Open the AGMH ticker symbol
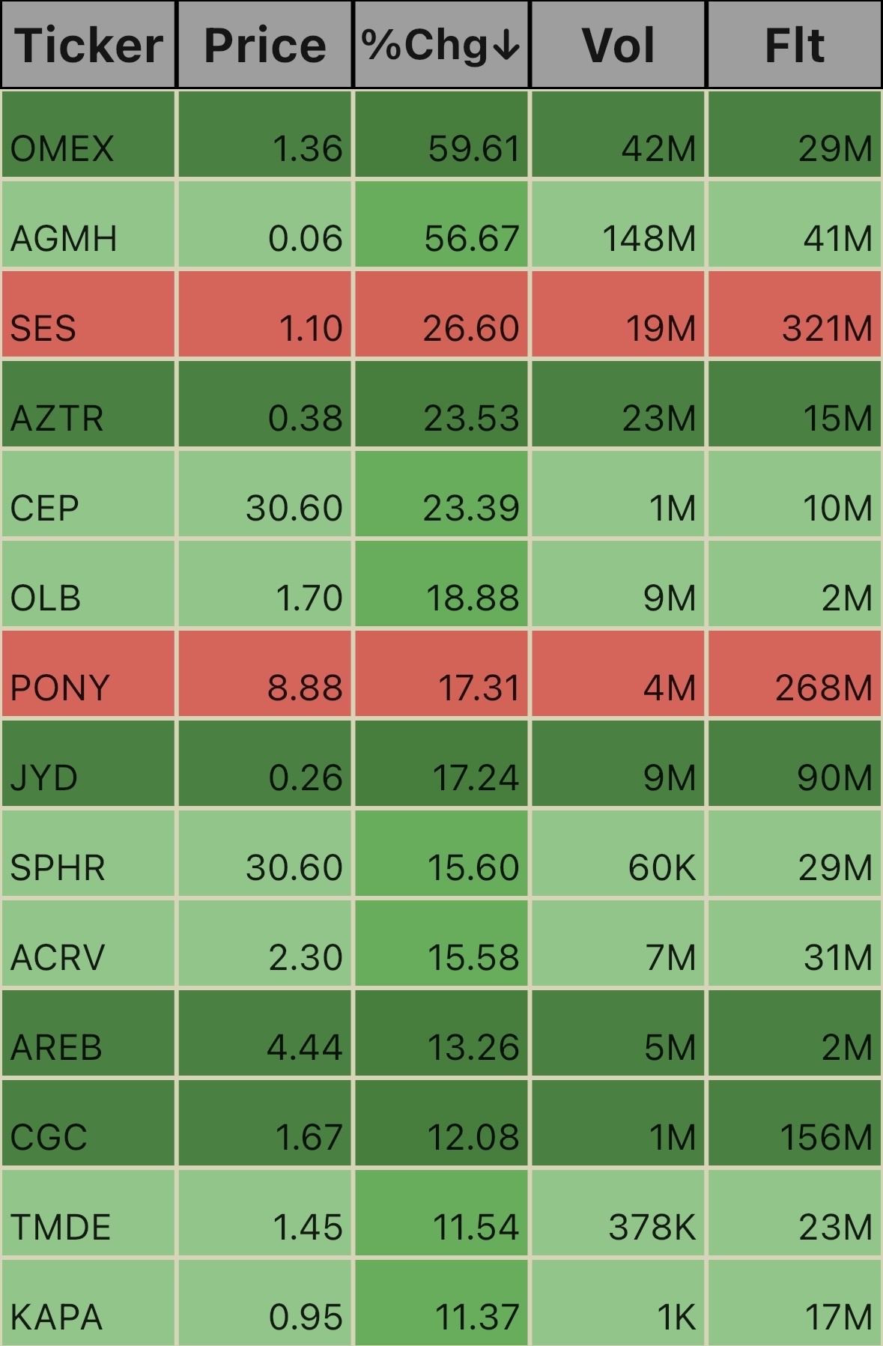 point(64,239)
